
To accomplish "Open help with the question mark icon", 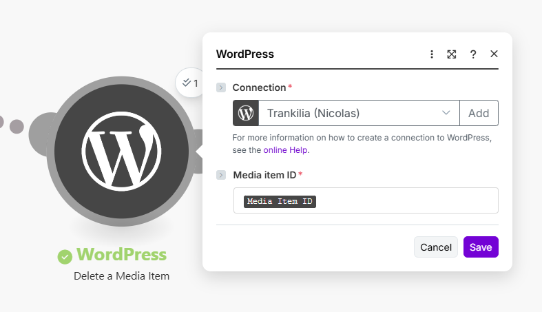I will [x=473, y=54].
